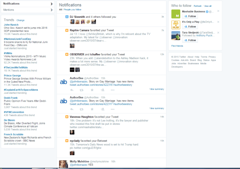Favorite AuthorBee stories/422317 tweet

click(92, 109)
